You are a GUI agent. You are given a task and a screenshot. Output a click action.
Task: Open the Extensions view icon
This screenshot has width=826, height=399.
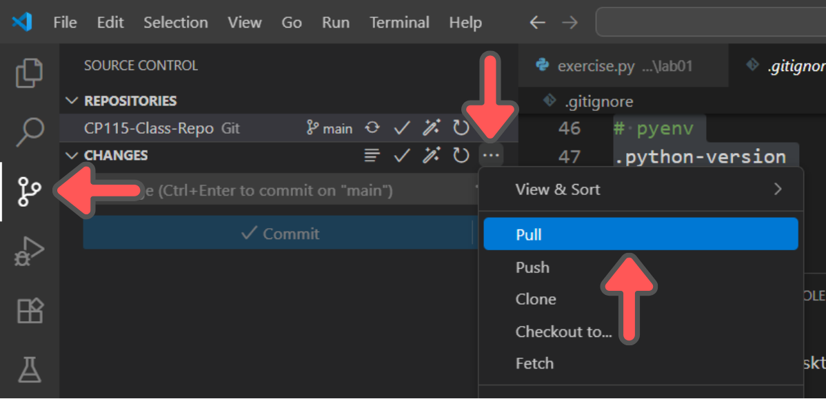[x=29, y=311]
